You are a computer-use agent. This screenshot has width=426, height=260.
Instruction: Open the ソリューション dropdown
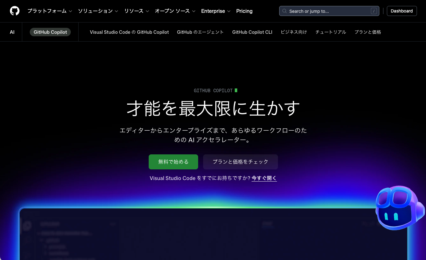pyautogui.click(x=95, y=11)
